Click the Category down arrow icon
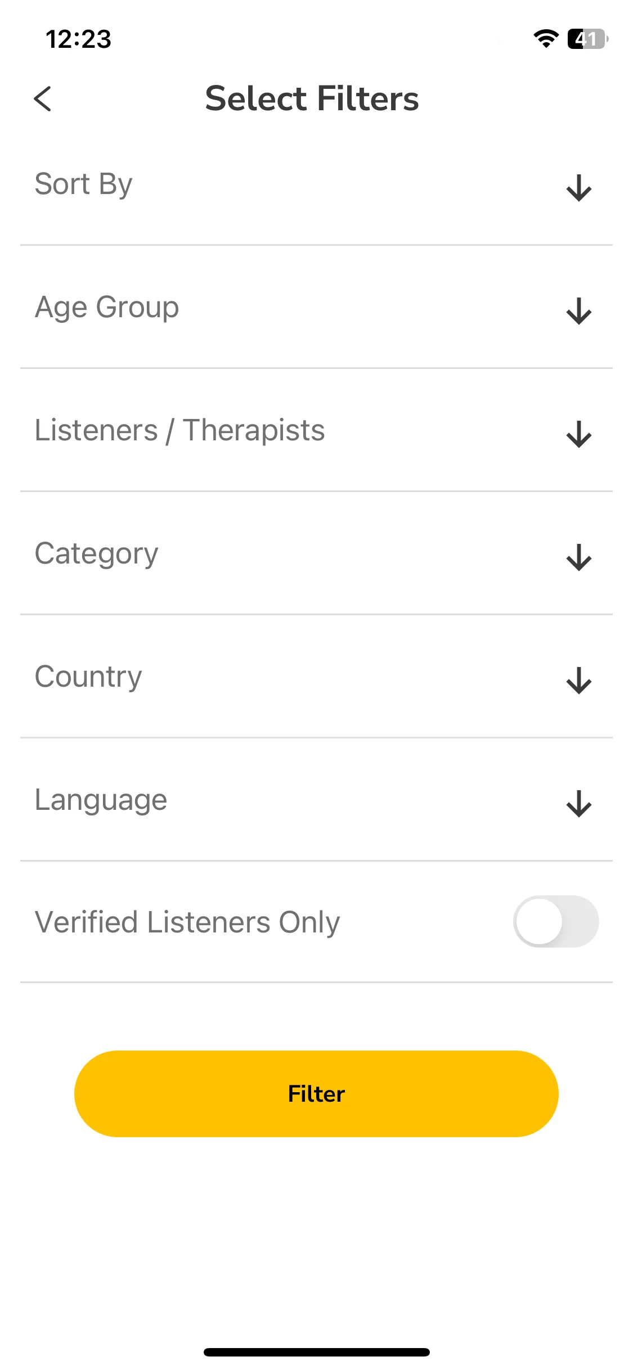633x1370 pixels. [579, 557]
